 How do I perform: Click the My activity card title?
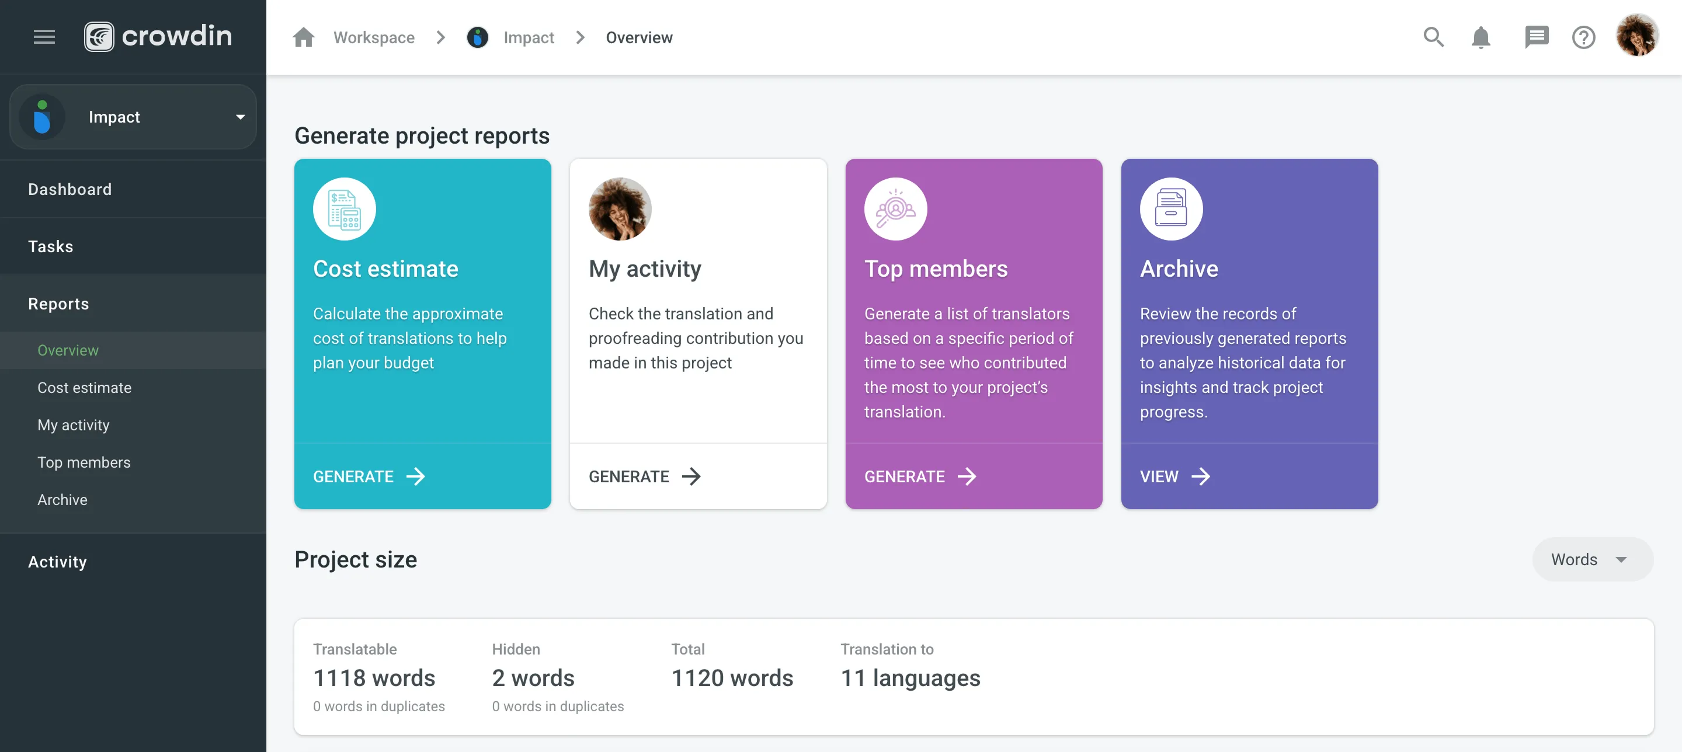click(x=644, y=269)
